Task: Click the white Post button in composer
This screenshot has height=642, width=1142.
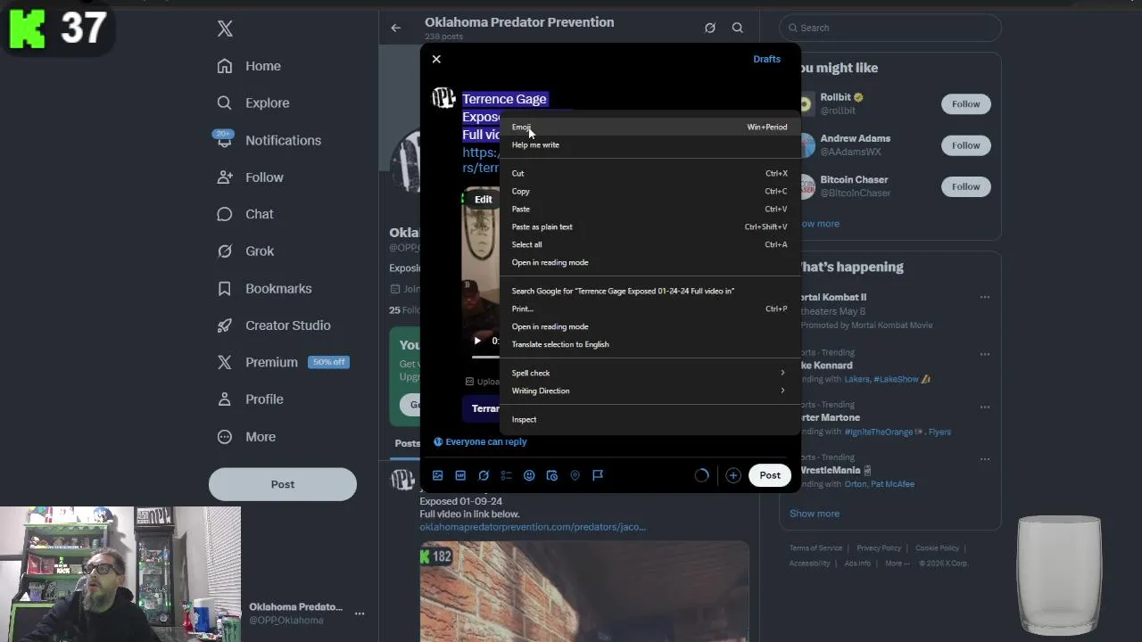Action: coord(770,475)
